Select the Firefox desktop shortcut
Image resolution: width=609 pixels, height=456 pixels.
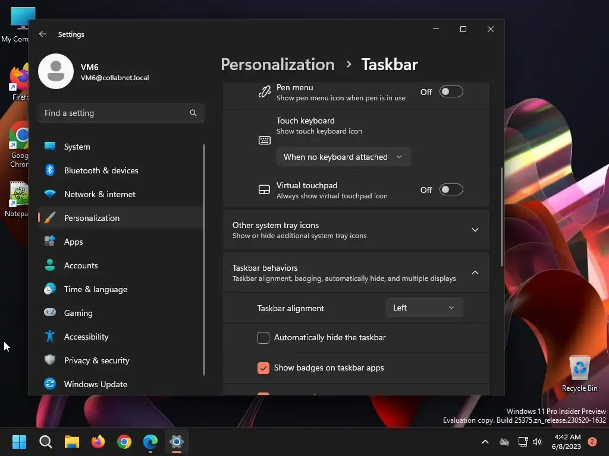(18, 82)
